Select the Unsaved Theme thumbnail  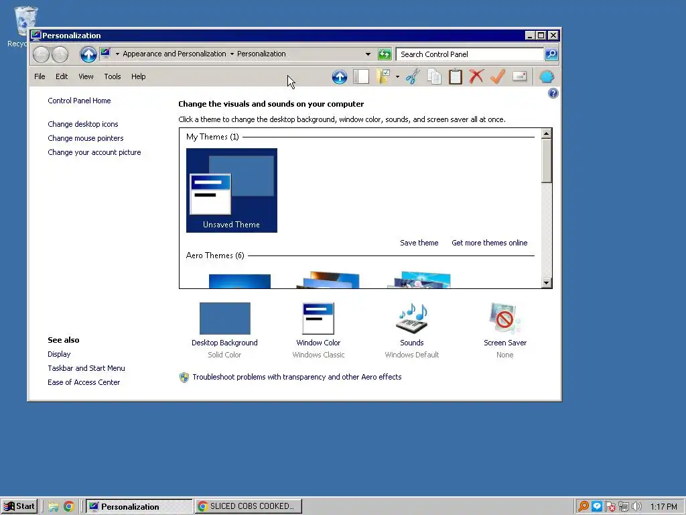click(231, 190)
